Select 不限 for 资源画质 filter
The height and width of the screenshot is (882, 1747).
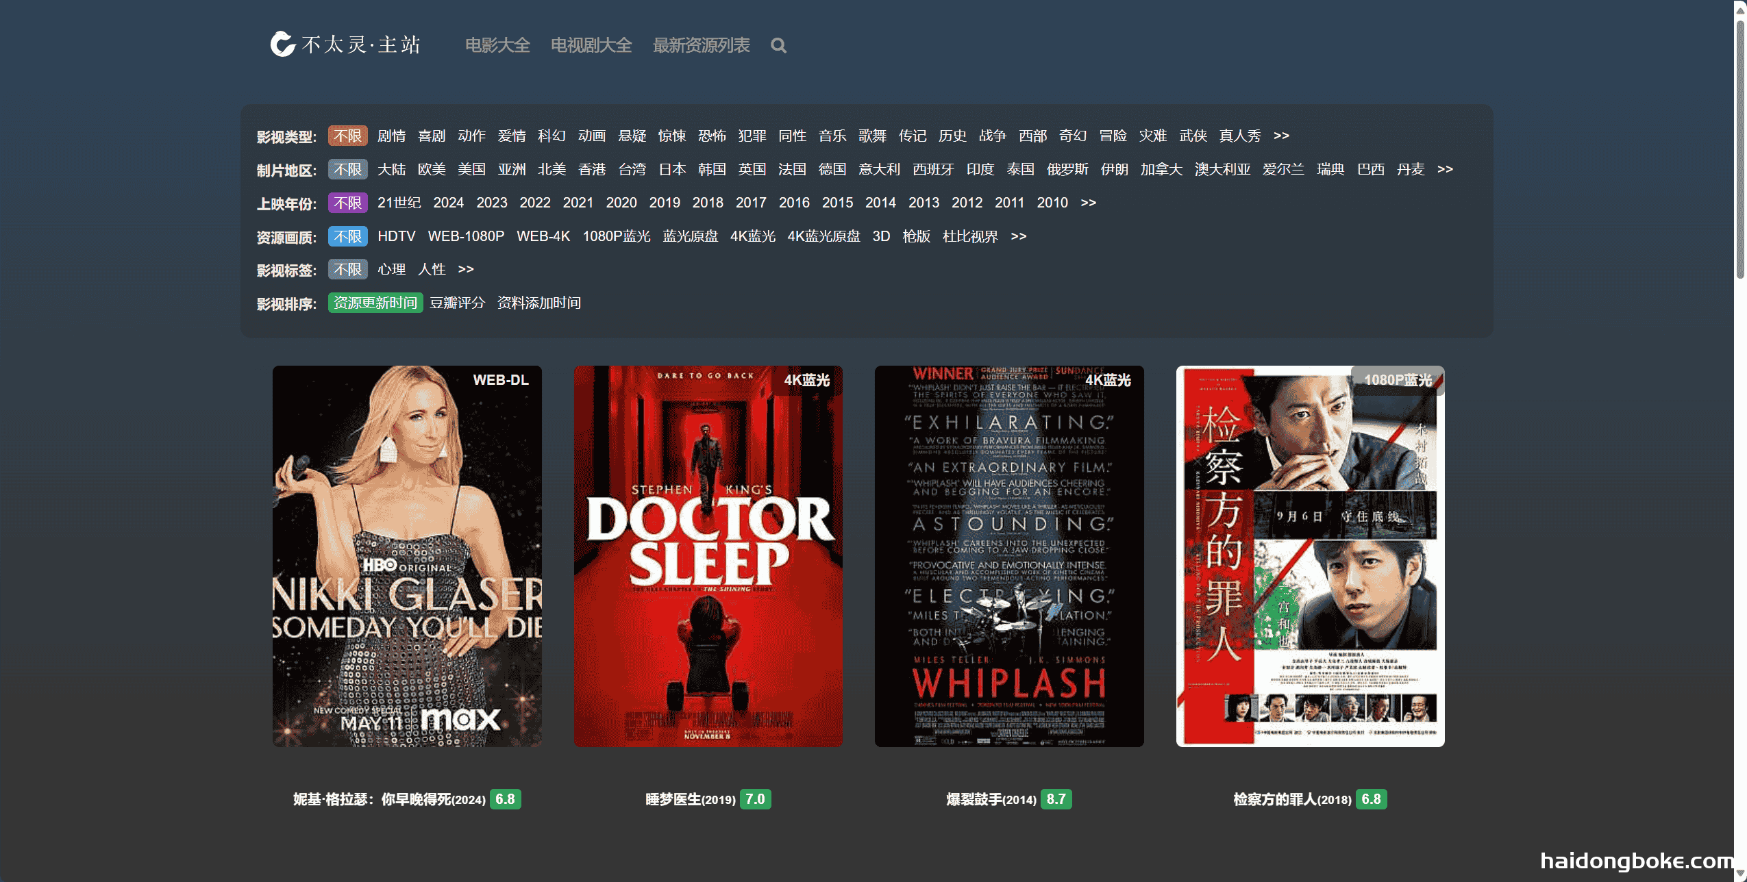(348, 236)
